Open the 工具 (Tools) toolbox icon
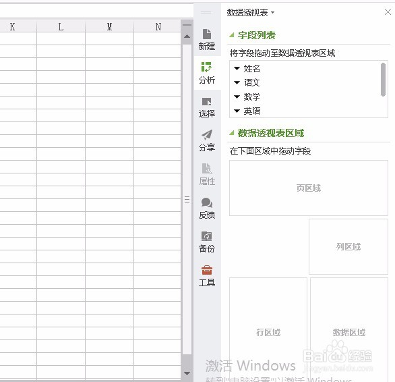Image resolution: width=395 pixels, height=382 pixels. click(x=207, y=275)
